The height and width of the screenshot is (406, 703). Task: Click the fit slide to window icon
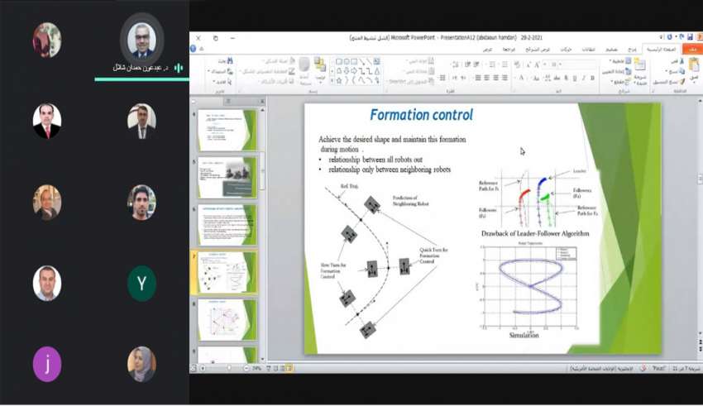pos(194,368)
